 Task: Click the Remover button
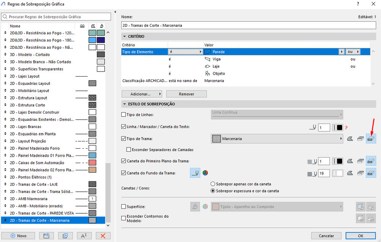[186, 94]
